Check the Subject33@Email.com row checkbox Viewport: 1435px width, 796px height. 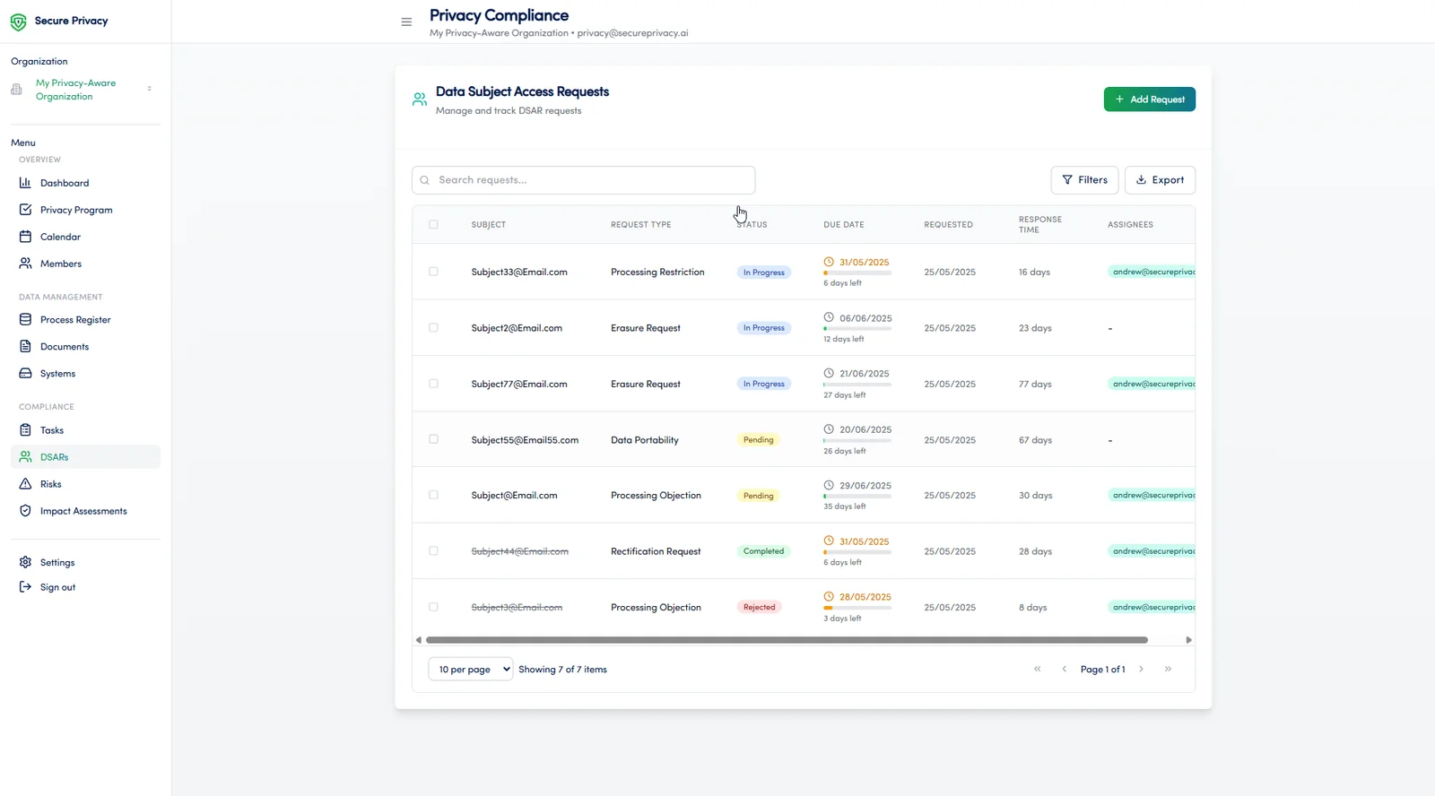[433, 272]
